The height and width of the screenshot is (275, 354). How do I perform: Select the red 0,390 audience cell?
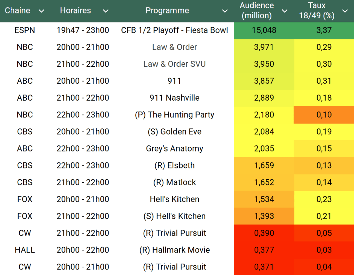click(264, 233)
